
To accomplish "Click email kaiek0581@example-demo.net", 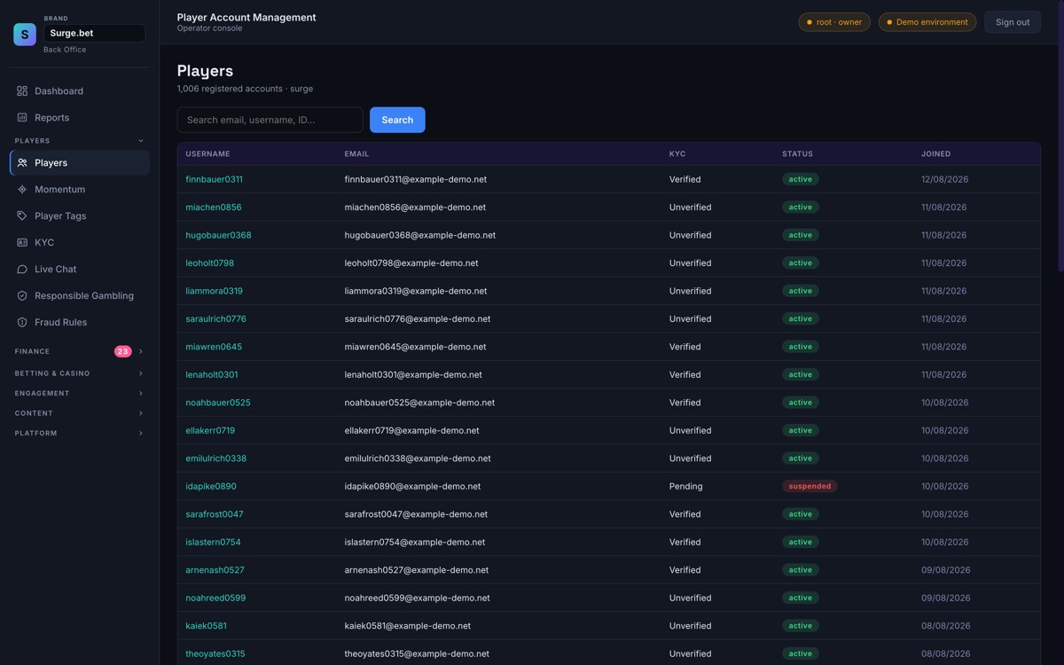I will coord(408,626).
